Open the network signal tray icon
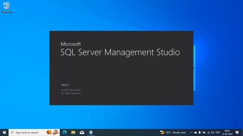The width and height of the screenshot is (243, 136). 208,133
